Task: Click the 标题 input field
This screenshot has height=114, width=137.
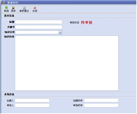Action: pyautogui.click(x=39, y=22)
